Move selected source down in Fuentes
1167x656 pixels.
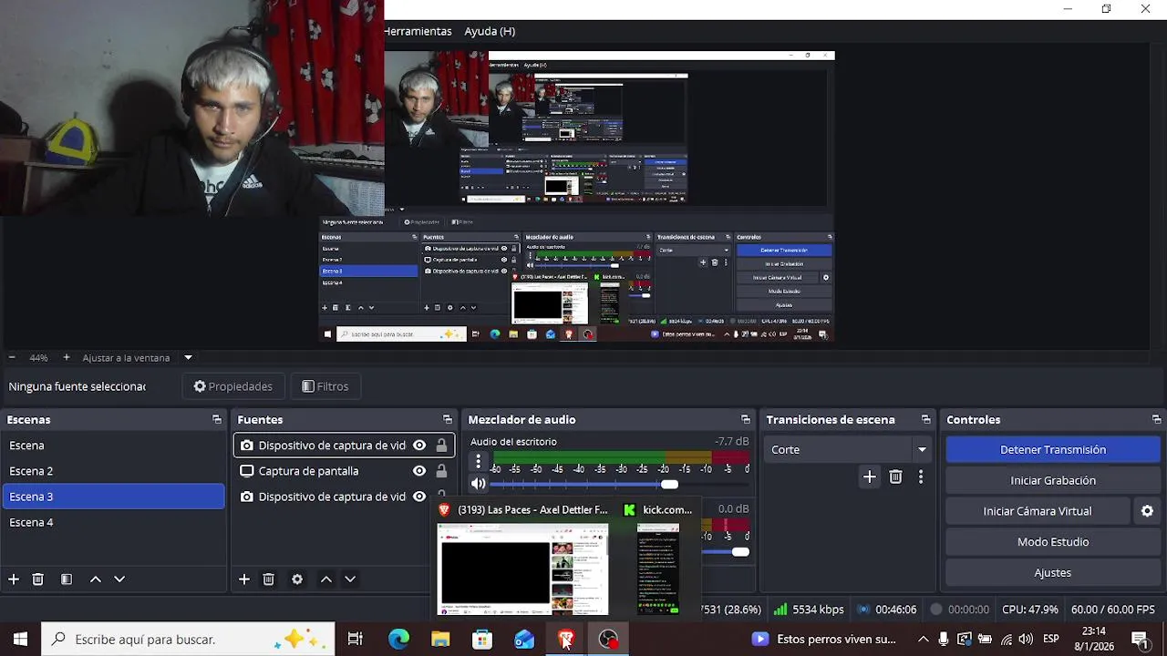(350, 579)
